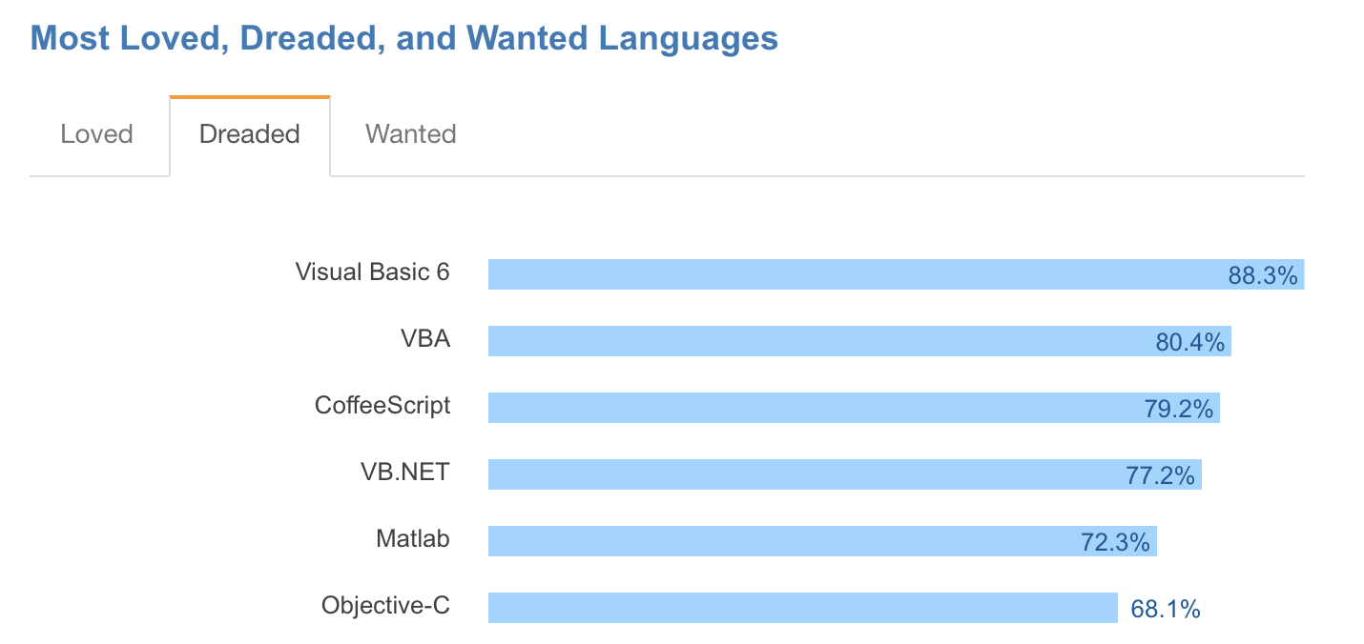Select the Dreaded tab

pos(250,134)
